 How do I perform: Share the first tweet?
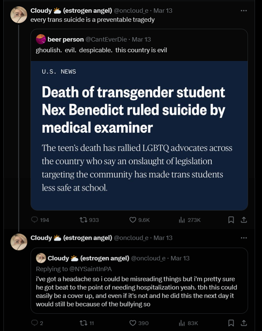244,220
